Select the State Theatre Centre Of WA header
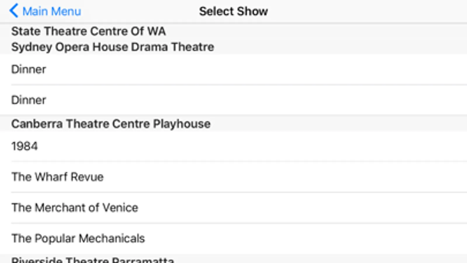 (88, 31)
